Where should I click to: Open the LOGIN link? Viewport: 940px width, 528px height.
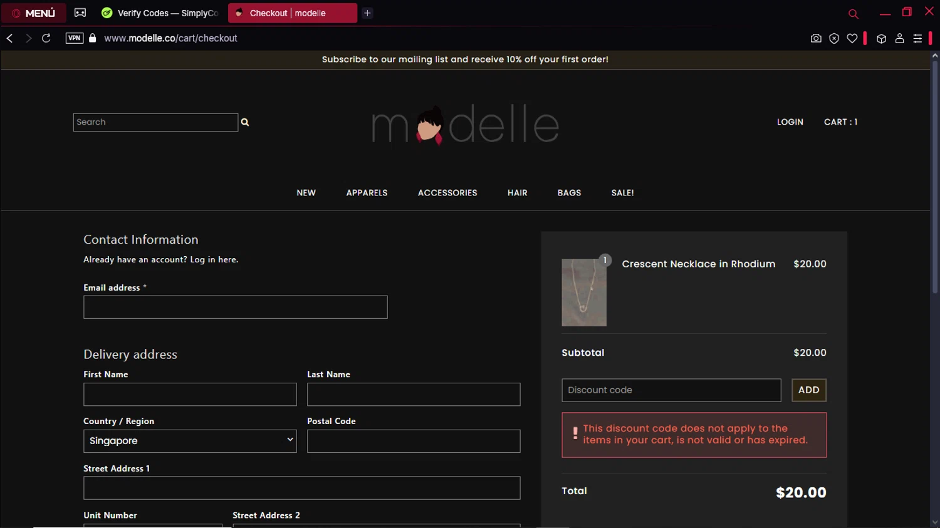coord(790,122)
